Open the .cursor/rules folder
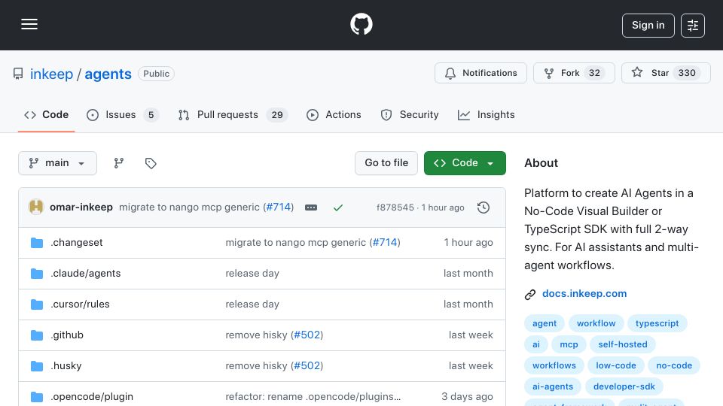 [81, 304]
